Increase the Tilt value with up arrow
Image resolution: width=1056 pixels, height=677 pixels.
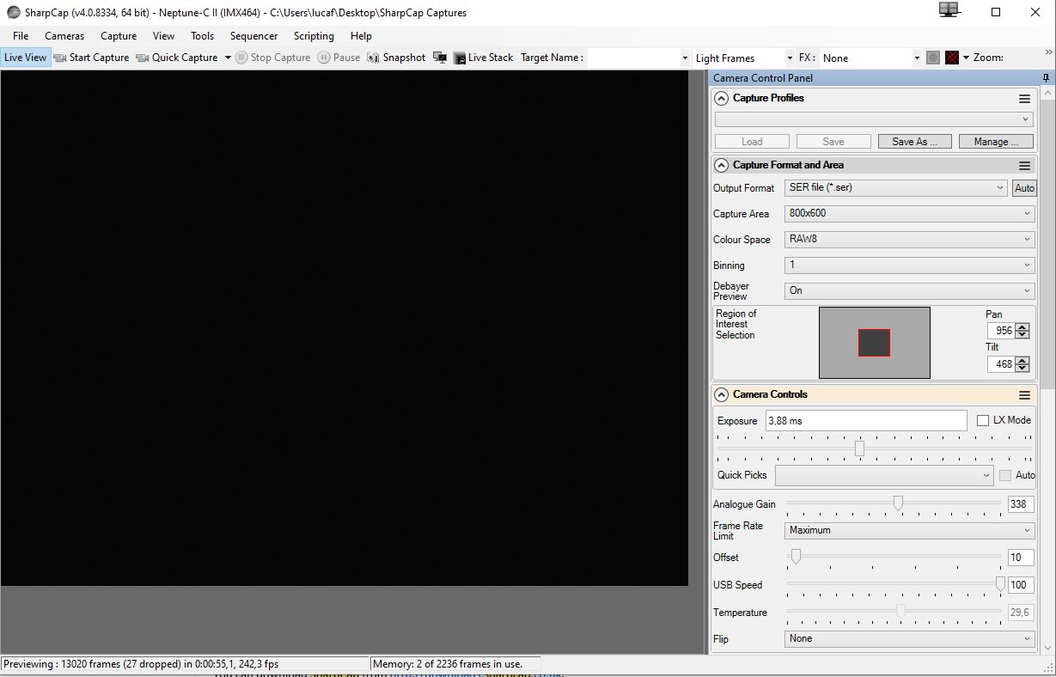(x=1022, y=360)
